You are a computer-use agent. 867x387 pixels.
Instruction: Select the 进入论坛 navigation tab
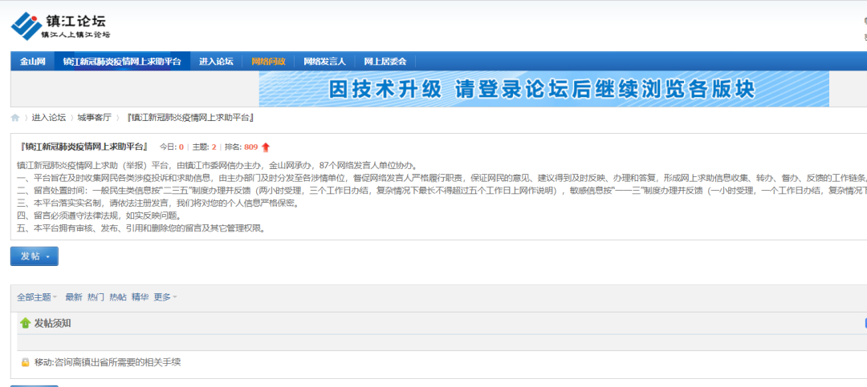pos(216,62)
